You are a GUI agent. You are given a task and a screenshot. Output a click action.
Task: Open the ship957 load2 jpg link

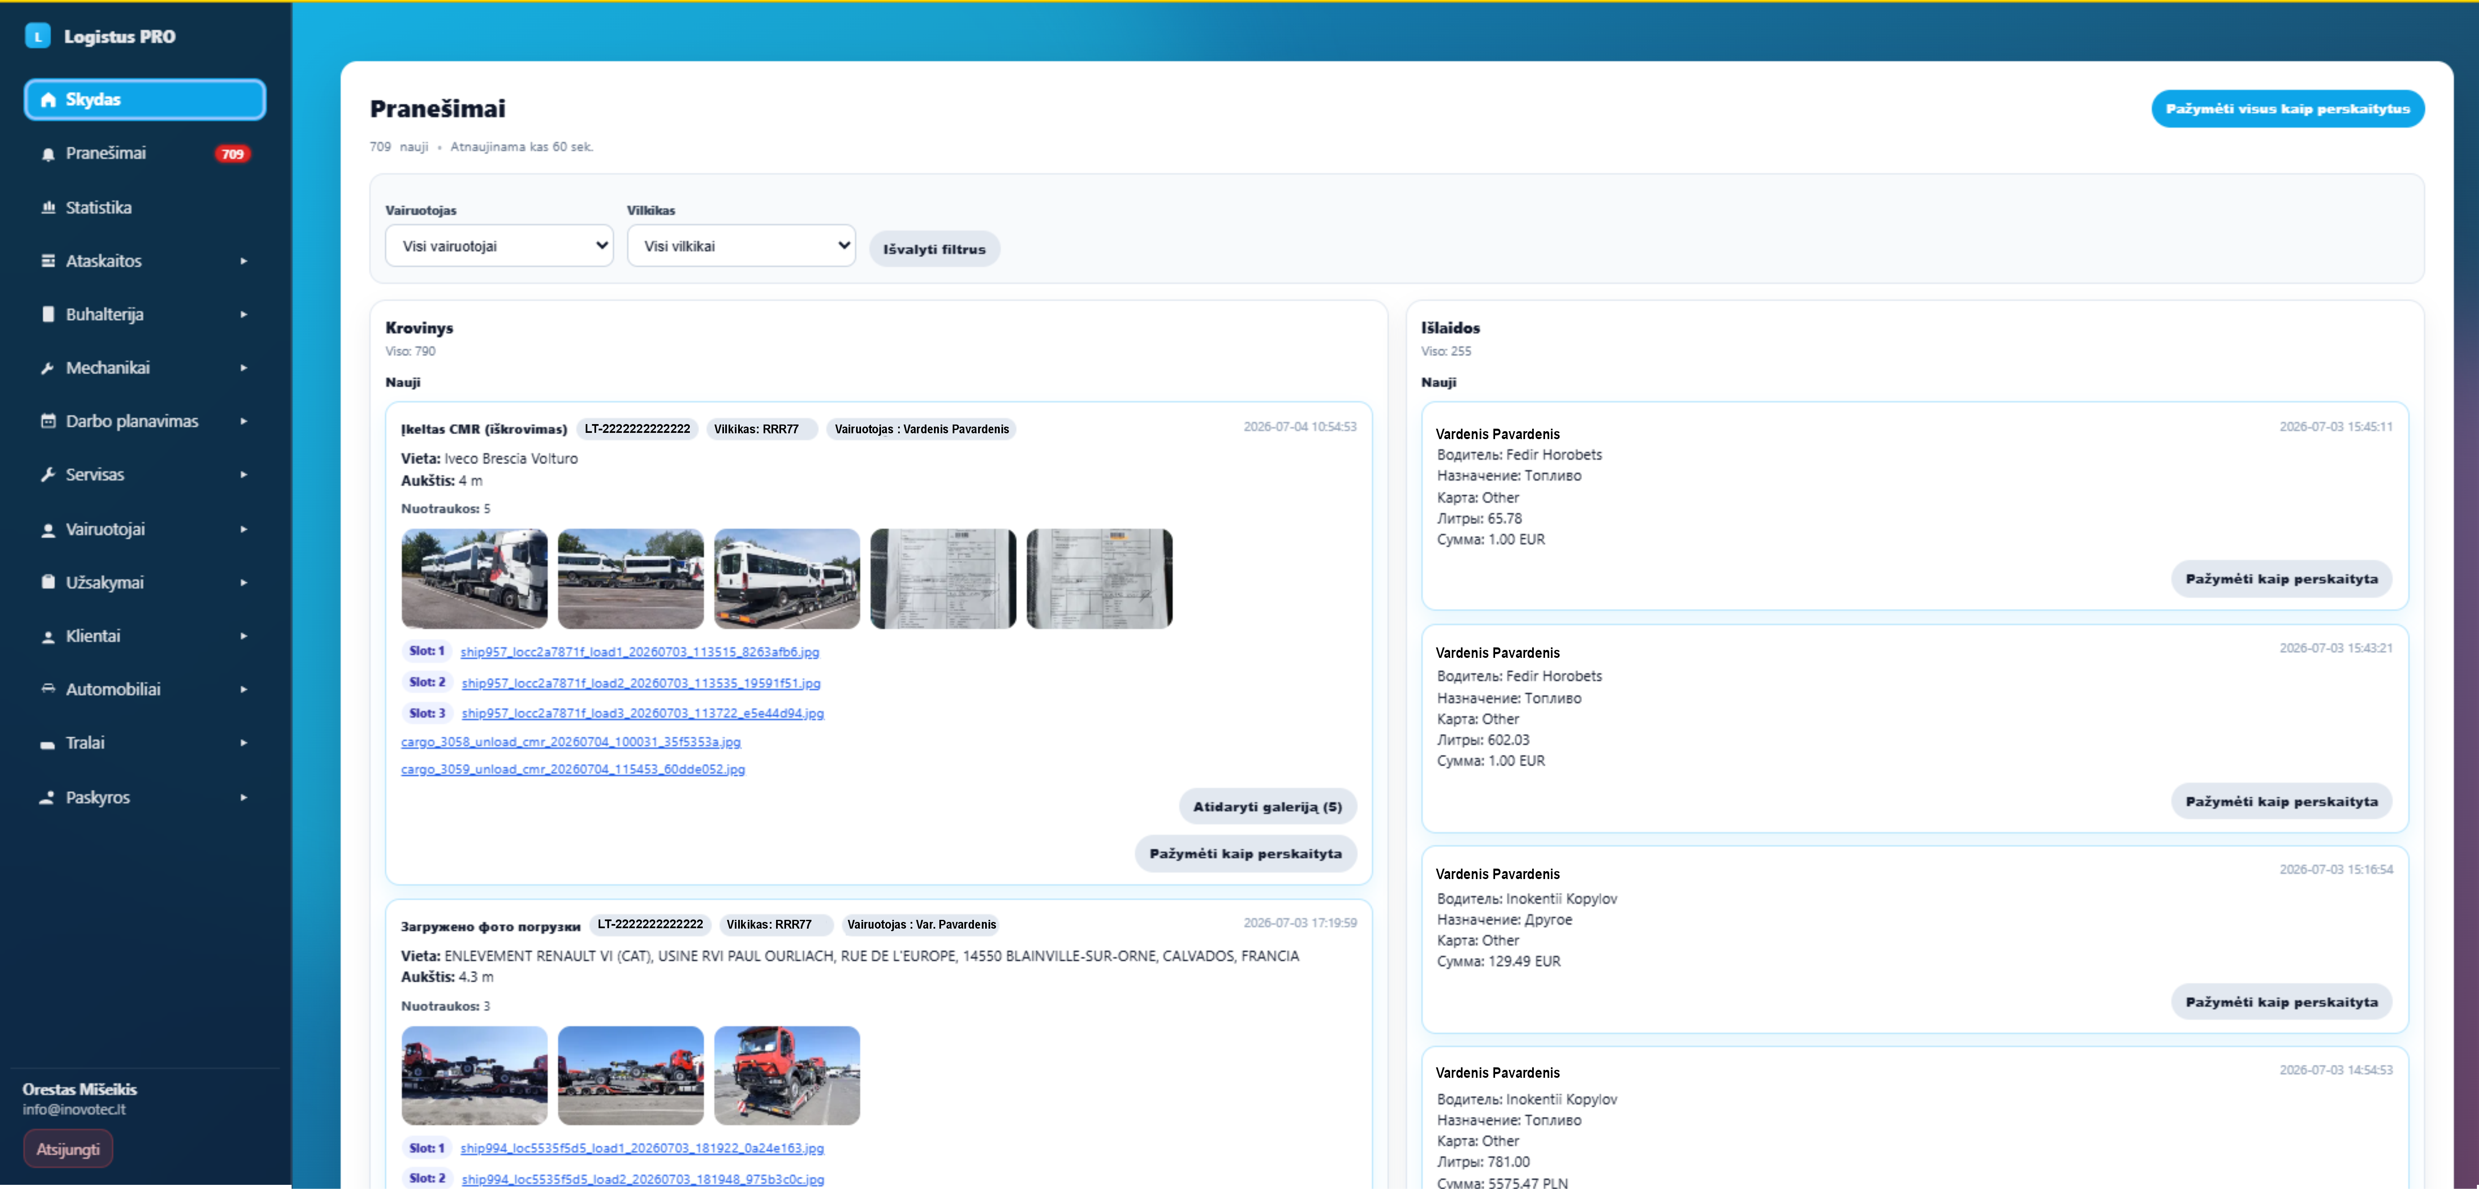pyautogui.click(x=641, y=684)
